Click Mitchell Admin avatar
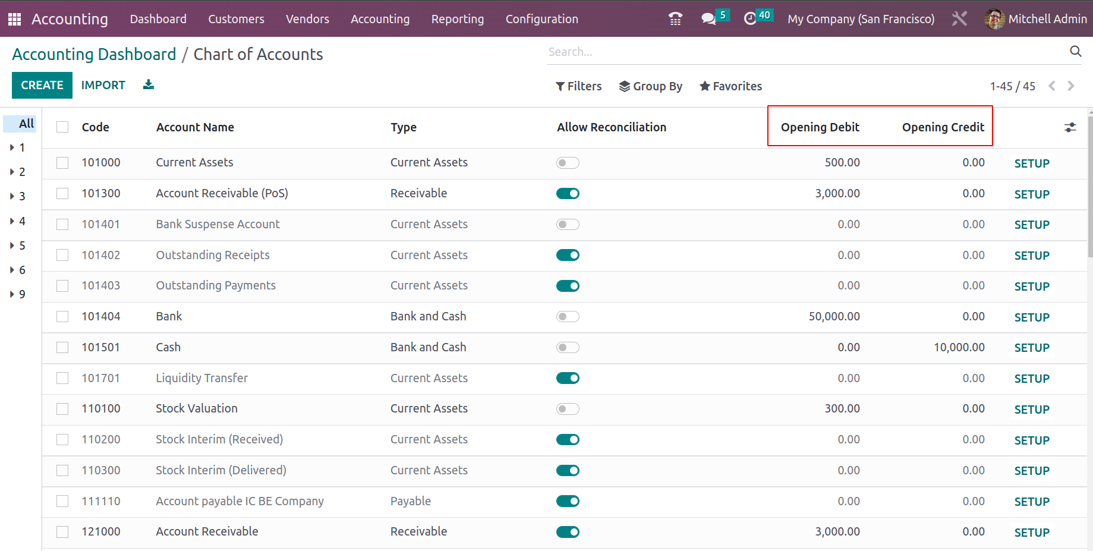Screen dimensions: 1093x551 click(x=994, y=19)
